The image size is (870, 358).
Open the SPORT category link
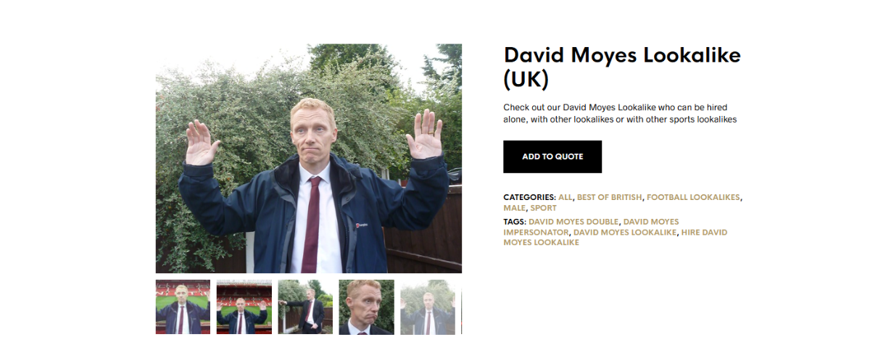(x=543, y=208)
